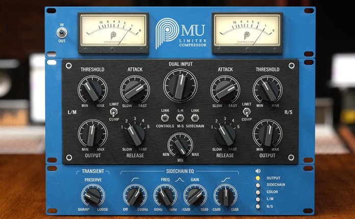Viewport: 355px width, 219px height.
Task: Click the bell filter curve icon
Action: coord(180,180)
